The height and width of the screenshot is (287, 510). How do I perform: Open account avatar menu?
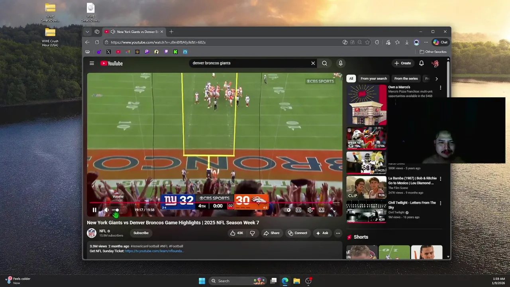click(435, 63)
